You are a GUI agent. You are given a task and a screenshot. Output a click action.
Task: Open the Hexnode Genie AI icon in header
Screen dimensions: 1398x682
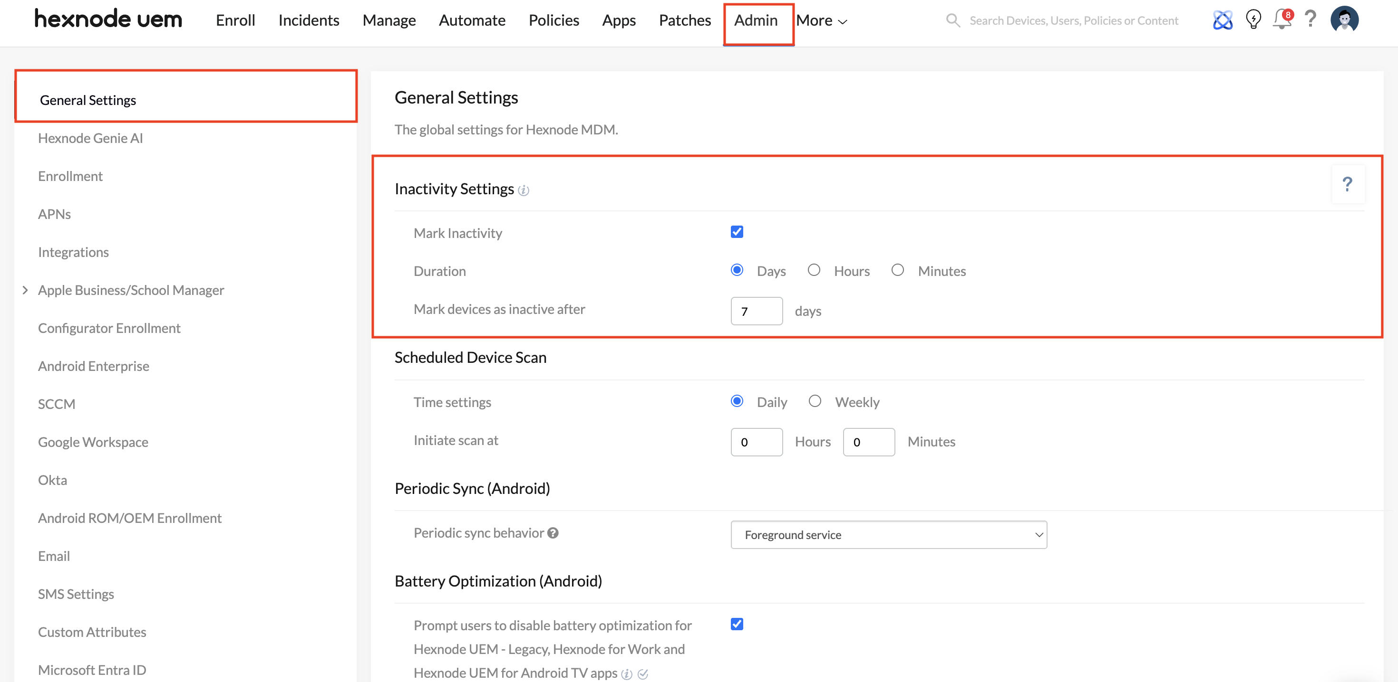pyautogui.click(x=1222, y=20)
